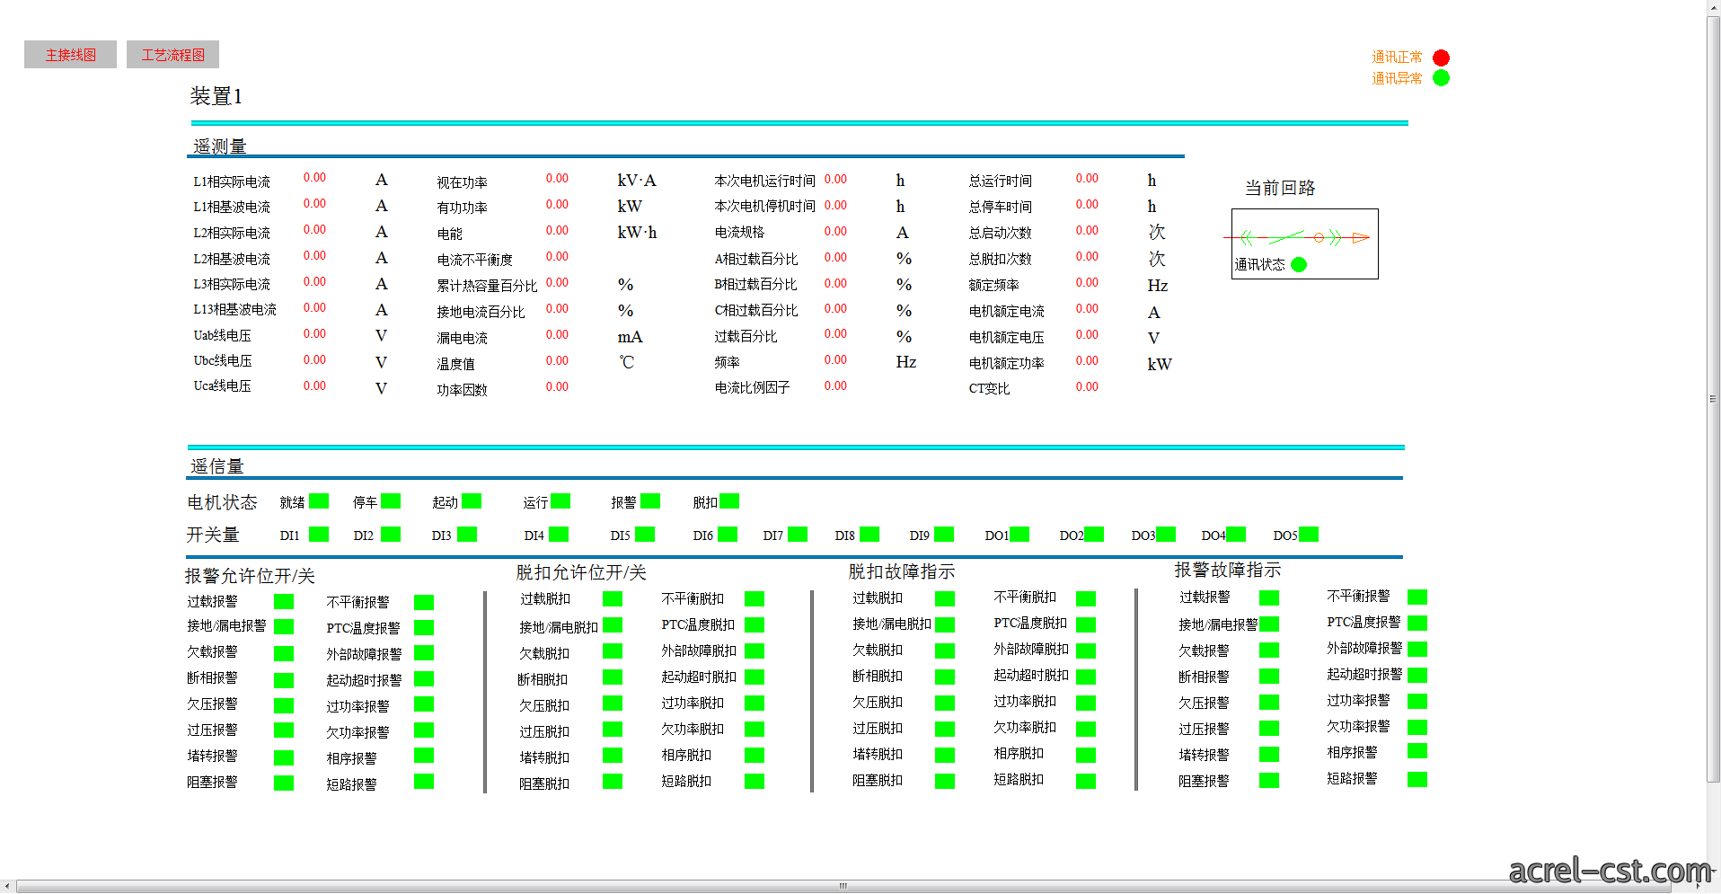Click the DO5 output indicator

(1309, 535)
